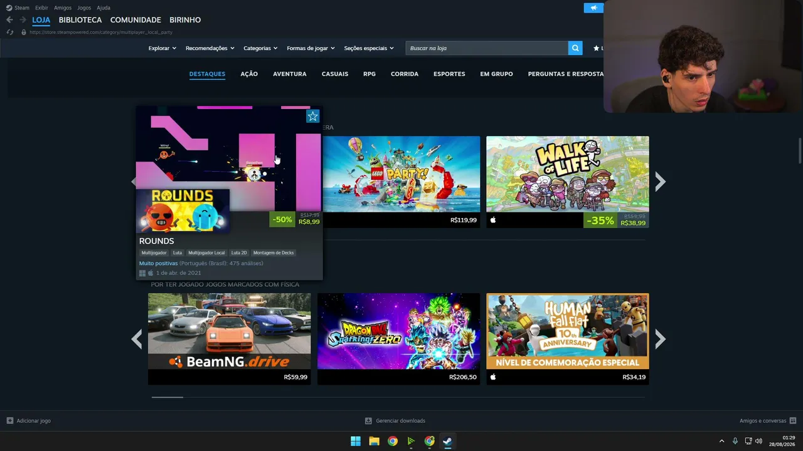
Task: Show hidden system tray icons
Action: pos(721,441)
